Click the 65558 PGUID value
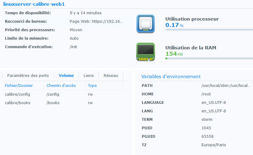Image resolution: width=253 pixels, height=155 pixels. [207, 137]
